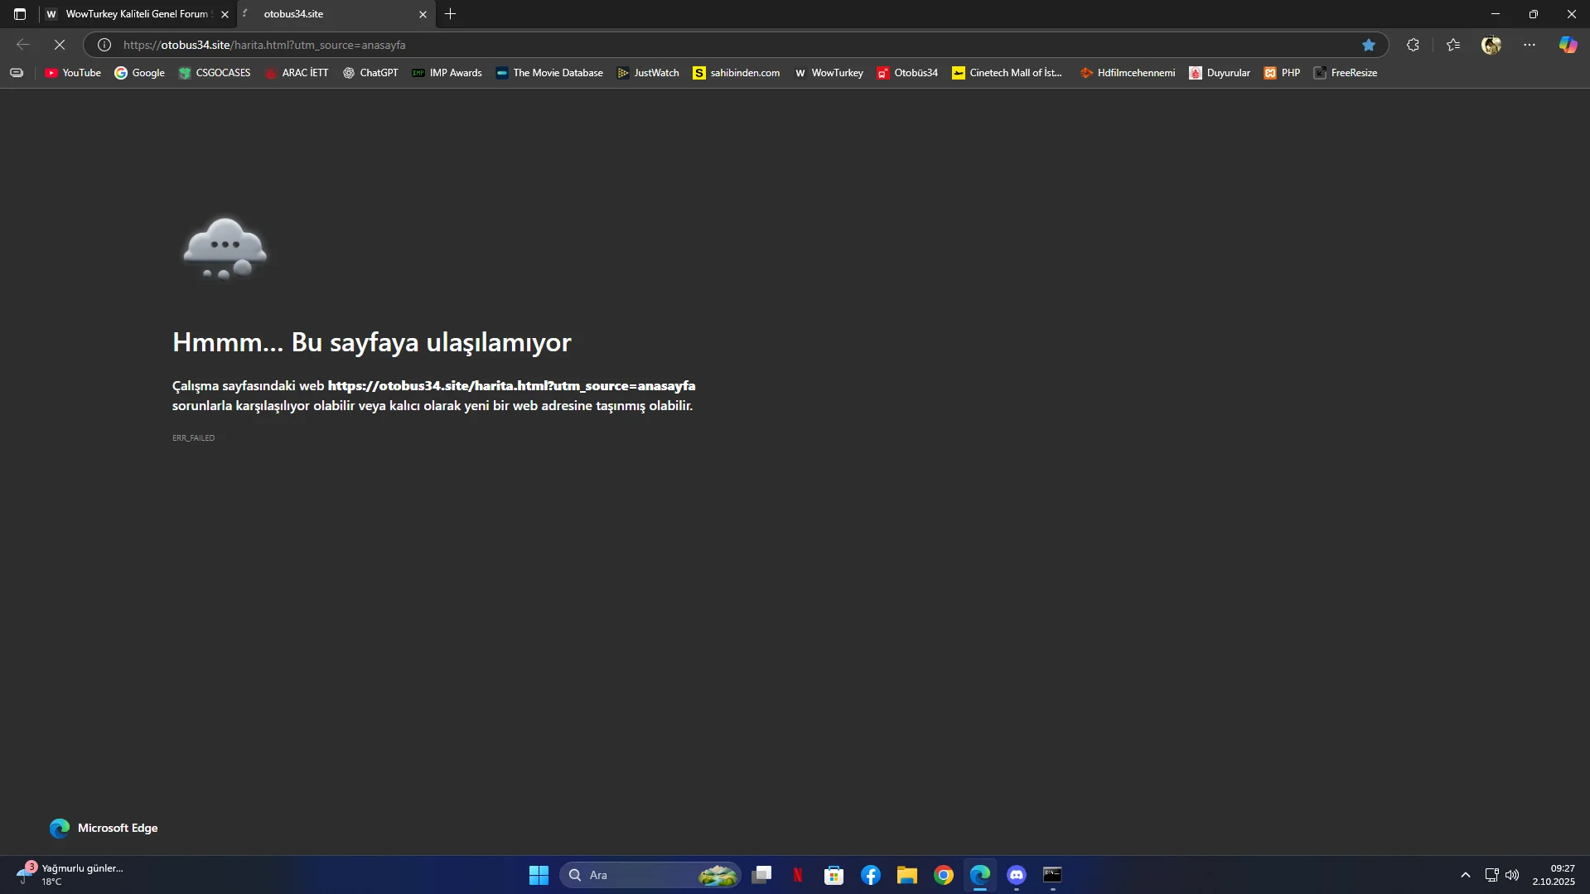Click the Back navigation button
Screen dimensions: 1590x894
[x=22, y=44]
